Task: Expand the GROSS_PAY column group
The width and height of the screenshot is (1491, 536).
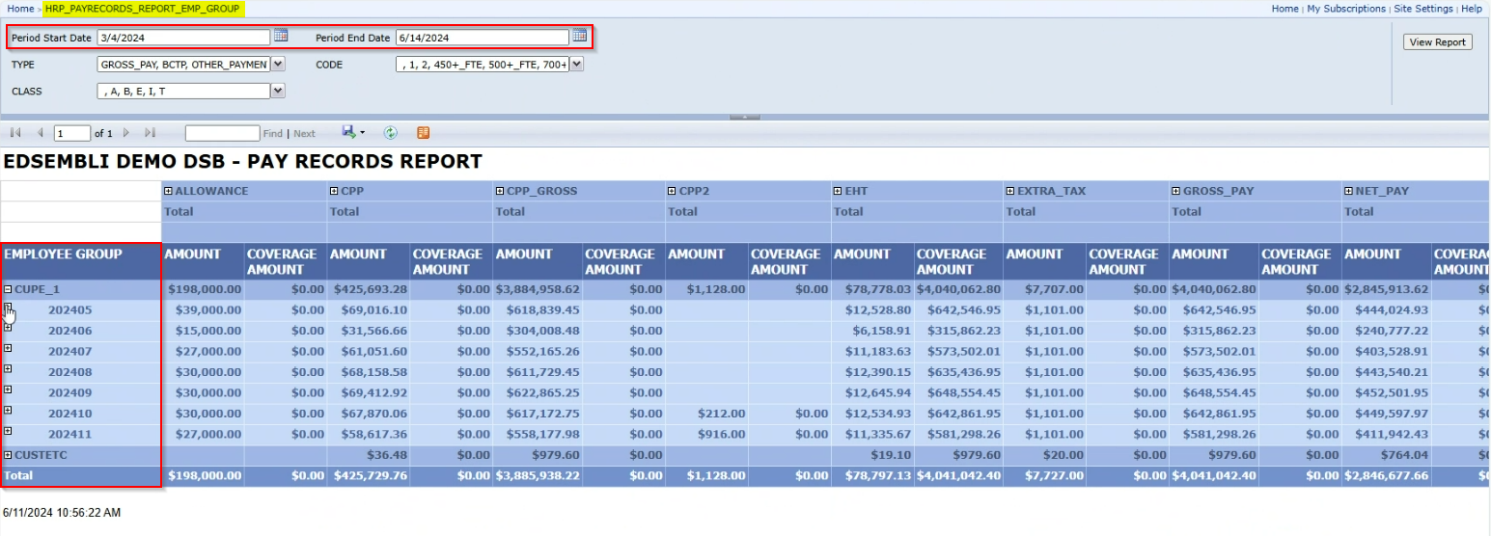Action: coord(1176,191)
